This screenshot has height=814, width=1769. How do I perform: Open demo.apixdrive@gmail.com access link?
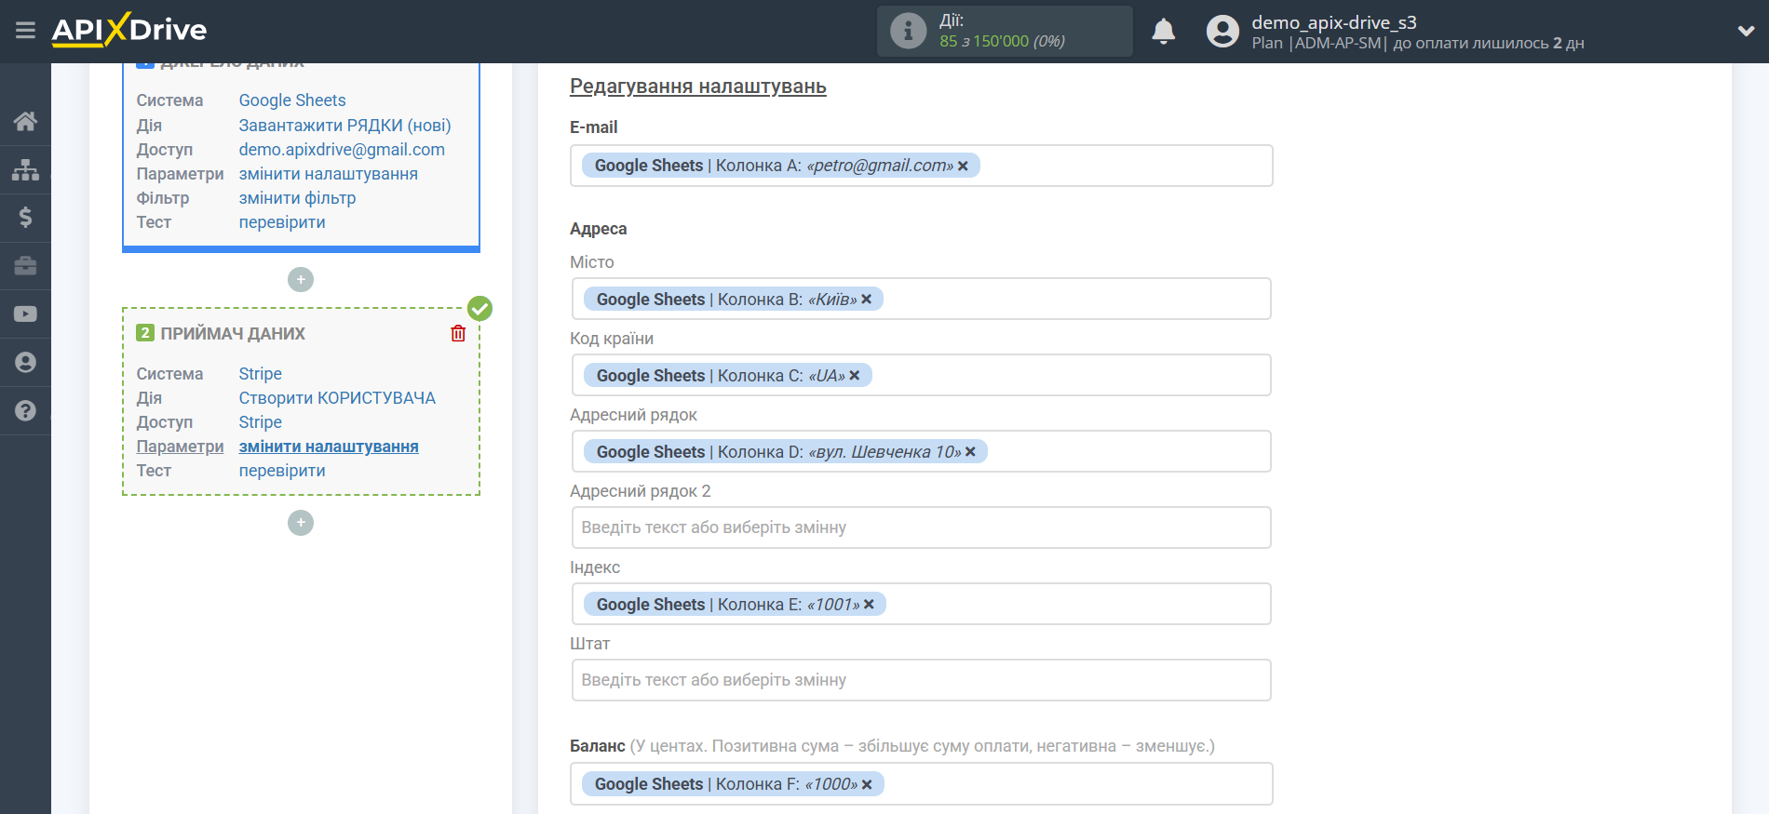[x=342, y=149]
